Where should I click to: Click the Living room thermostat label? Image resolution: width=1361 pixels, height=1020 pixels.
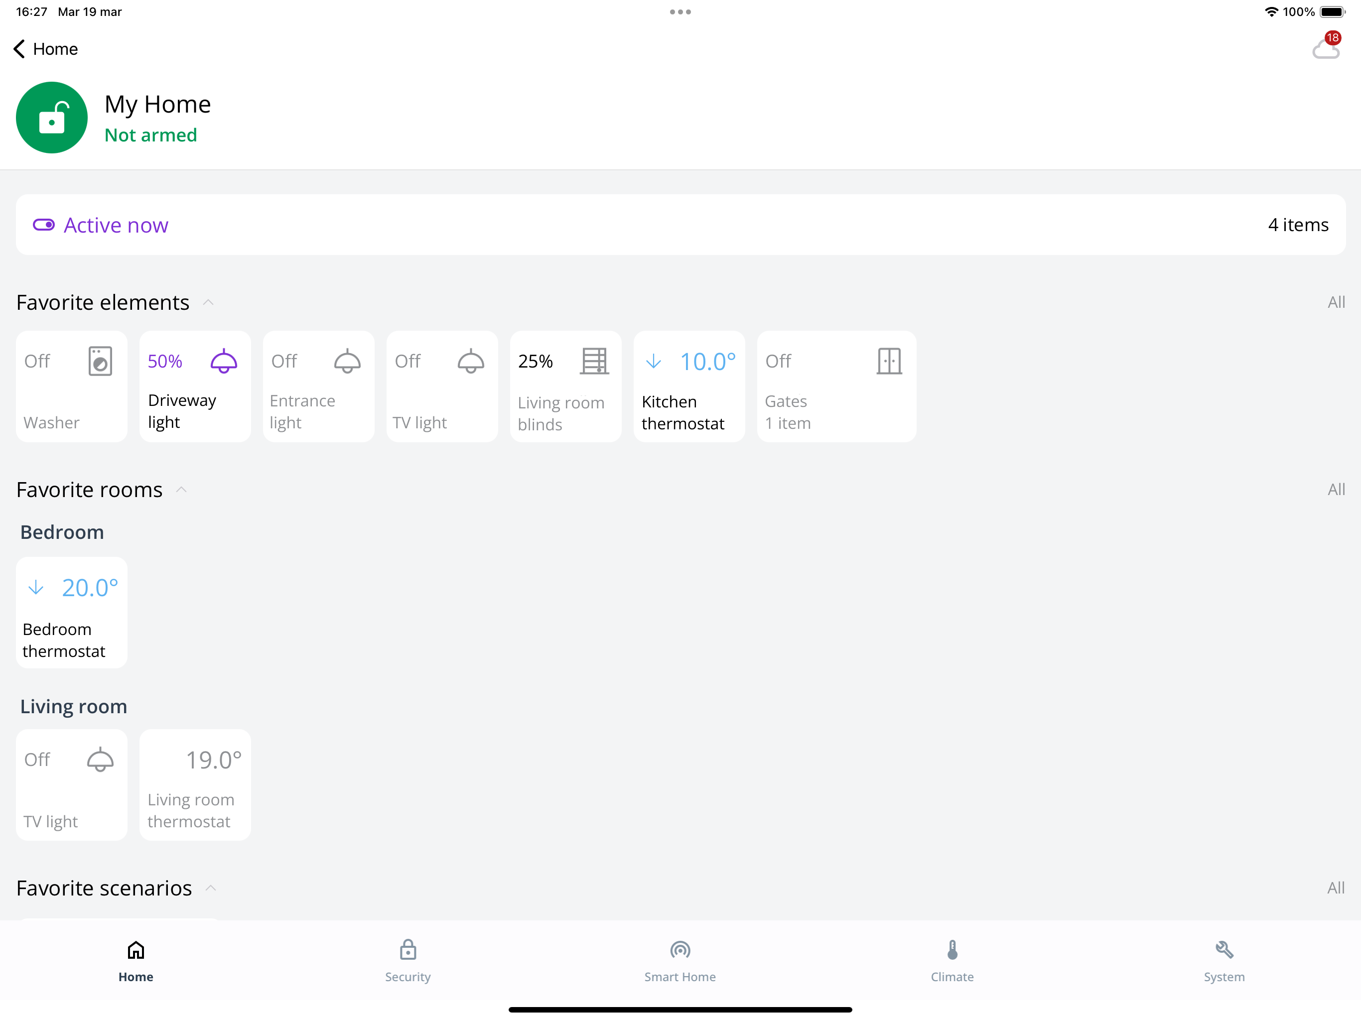[x=191, y=810]
